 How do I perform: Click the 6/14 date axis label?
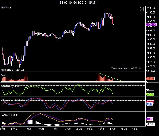[x=55, y=129]
